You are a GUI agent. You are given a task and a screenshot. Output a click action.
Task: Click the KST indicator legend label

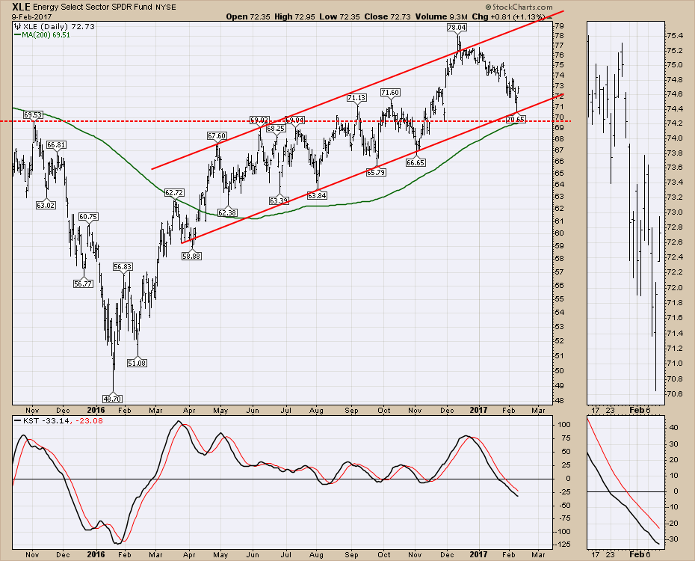click(x=58, y=420)
